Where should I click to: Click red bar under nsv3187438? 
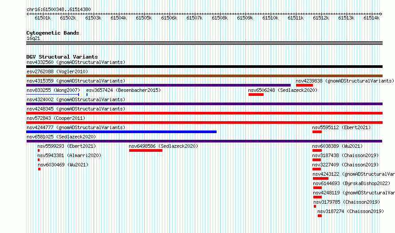[316, 160]
